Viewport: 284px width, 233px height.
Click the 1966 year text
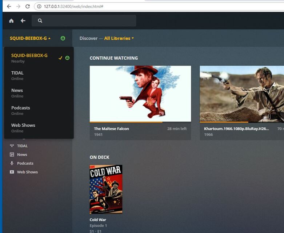click(x=208, y=135)
